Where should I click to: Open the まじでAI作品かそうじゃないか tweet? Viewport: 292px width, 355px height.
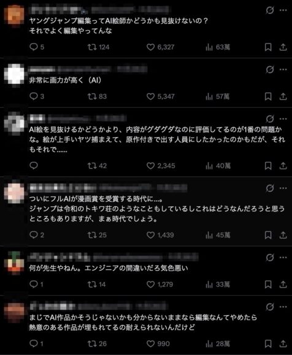143,323
